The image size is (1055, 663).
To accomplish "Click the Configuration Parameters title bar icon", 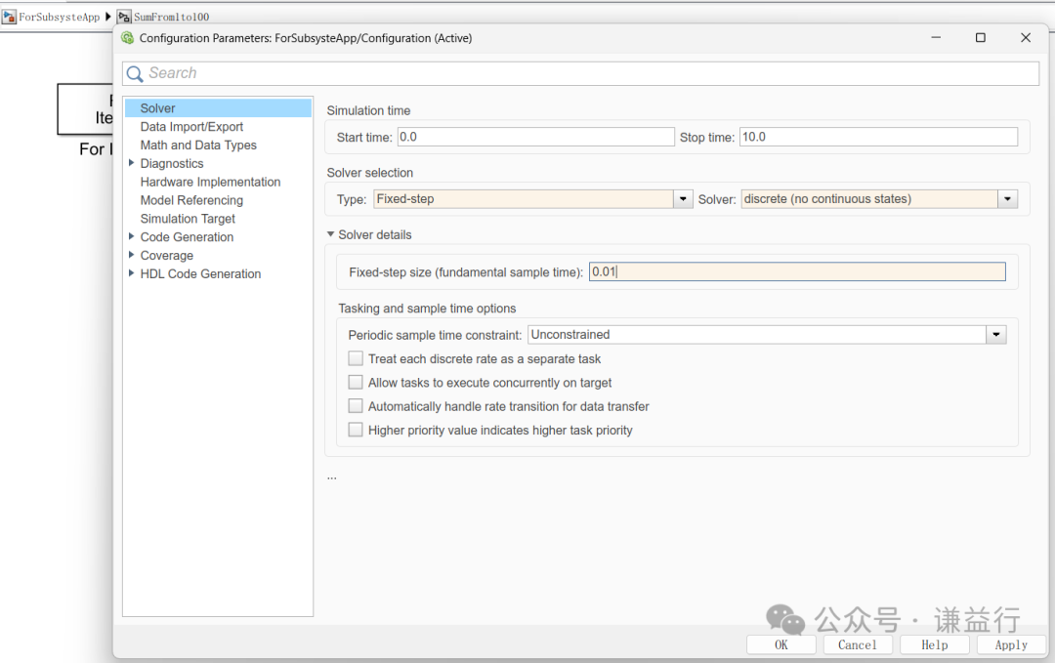I will click(126, 37).
